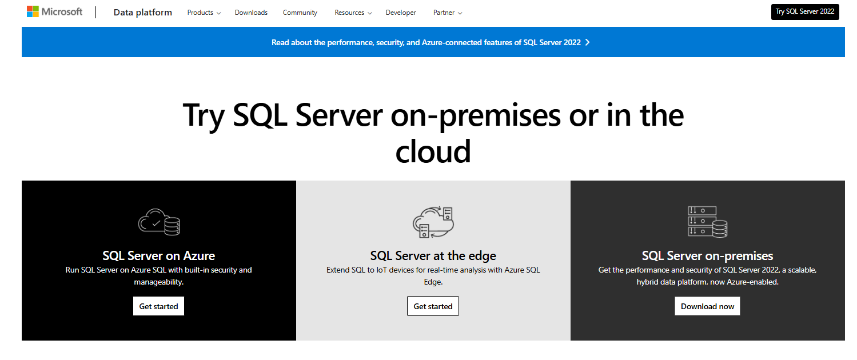This screenshot has width=857, height=360.
Task: Click the Microsoft logo
Action: pos(54,12)
